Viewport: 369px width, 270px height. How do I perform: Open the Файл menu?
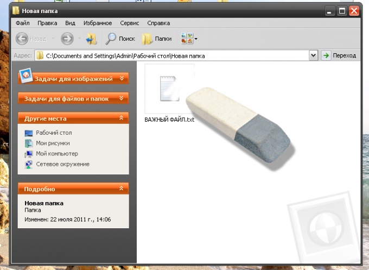pos(23,23)
